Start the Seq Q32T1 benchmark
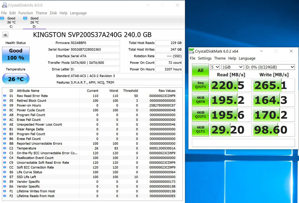Image resolution: width=299 pixels, height=203 pixels. (200, 85)
